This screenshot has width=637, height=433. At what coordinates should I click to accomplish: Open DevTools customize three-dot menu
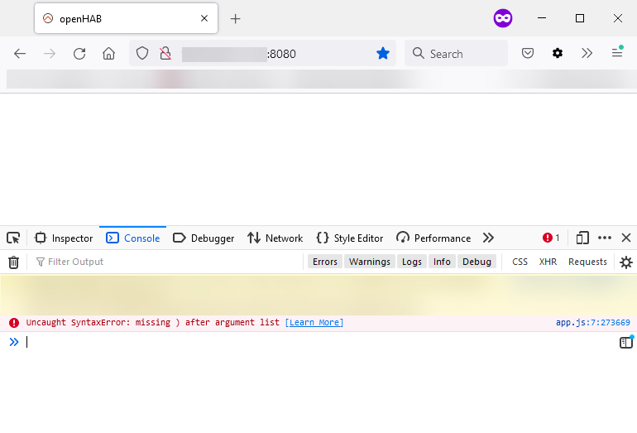(x=605, y=238)
